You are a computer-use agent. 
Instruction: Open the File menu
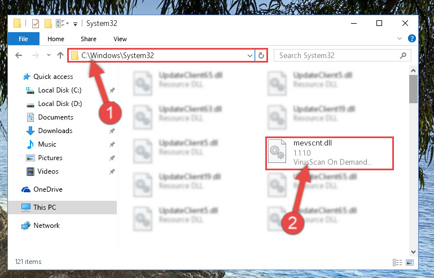pyautogui.click(x=24, y=39)
